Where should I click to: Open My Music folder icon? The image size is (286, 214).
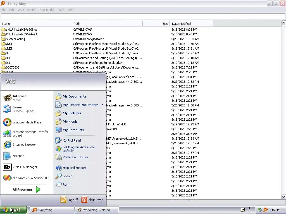58,121
